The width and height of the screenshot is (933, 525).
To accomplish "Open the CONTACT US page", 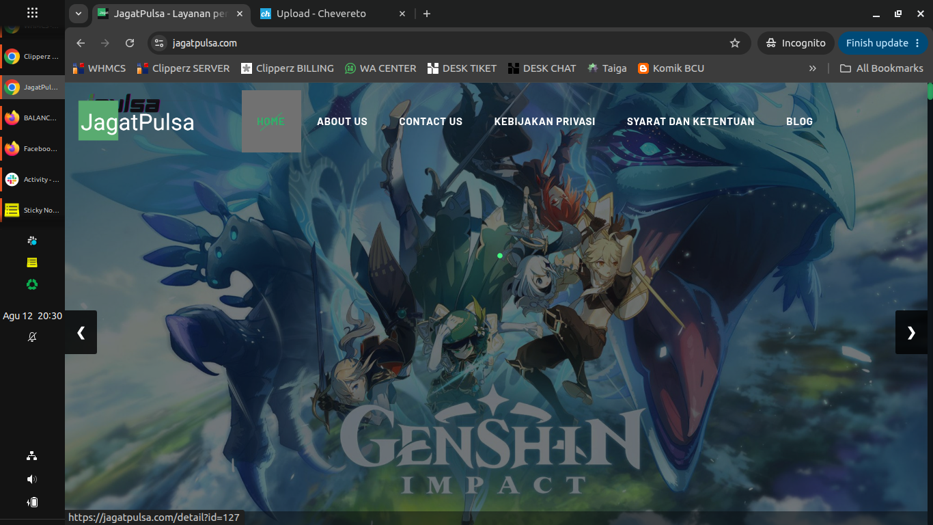I will [x=431, y=122].
